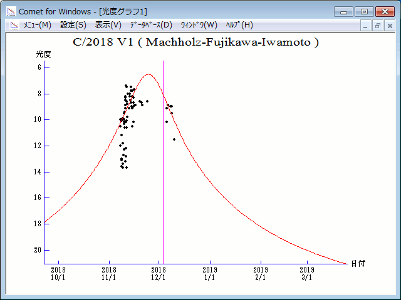Click the 光度 magnitude axis label

[43, 55]
